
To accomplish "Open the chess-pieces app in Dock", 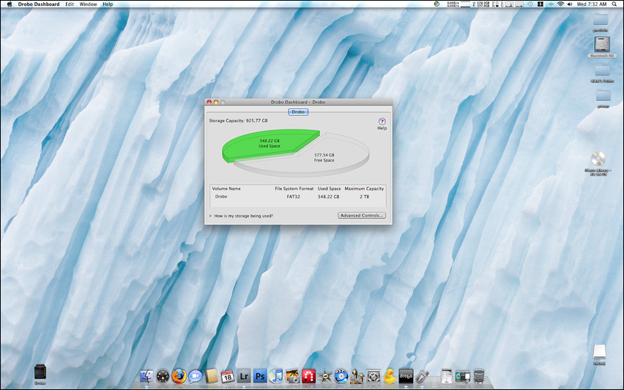I will tap(357, 376).
